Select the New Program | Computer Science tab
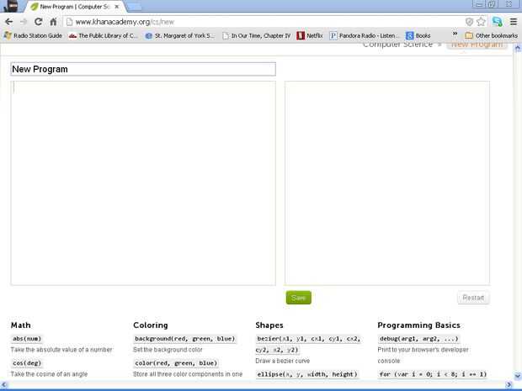The width and height of the screenshot is (522, 391). [x=75, y=7]
